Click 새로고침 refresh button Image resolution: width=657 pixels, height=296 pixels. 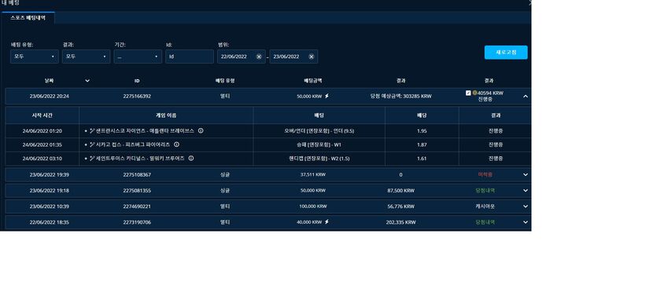pos(506,53)
